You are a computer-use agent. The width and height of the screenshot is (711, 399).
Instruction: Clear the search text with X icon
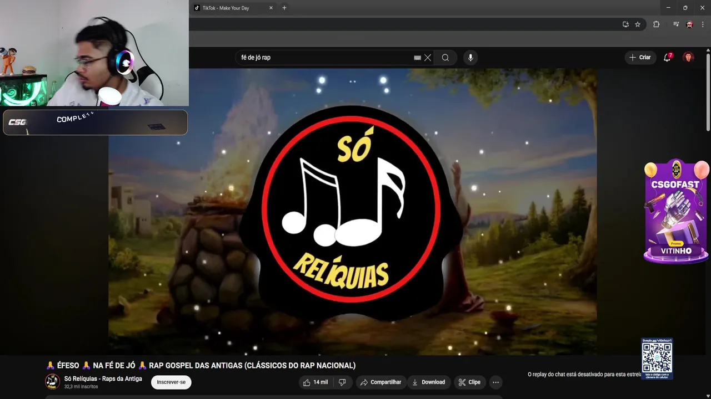(428, 58)
